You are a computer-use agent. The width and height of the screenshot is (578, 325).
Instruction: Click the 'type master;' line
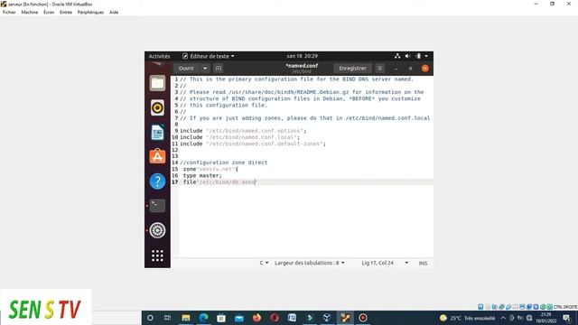point(202,176)
